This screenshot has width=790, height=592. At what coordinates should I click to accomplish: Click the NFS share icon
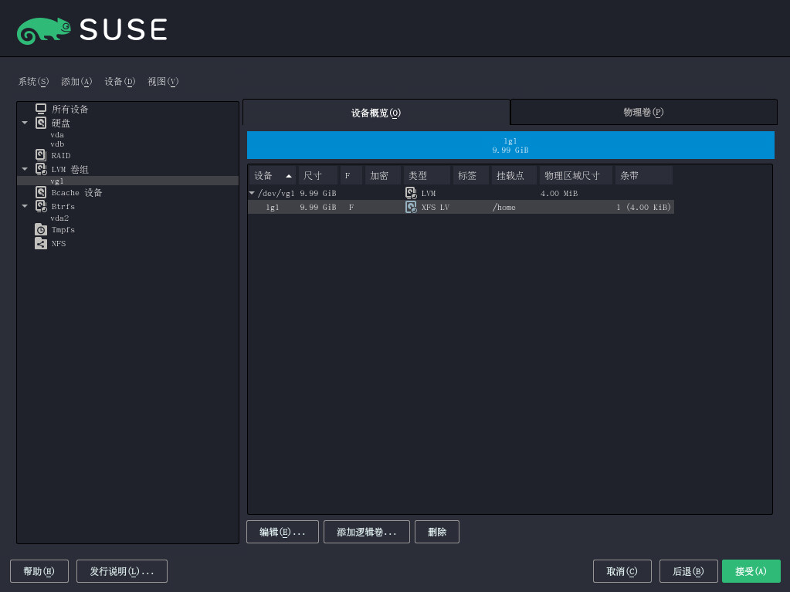coord(41,243)
